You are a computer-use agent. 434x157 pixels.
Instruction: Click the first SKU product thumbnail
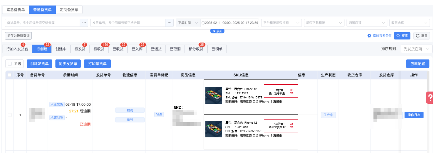point(214,95)
